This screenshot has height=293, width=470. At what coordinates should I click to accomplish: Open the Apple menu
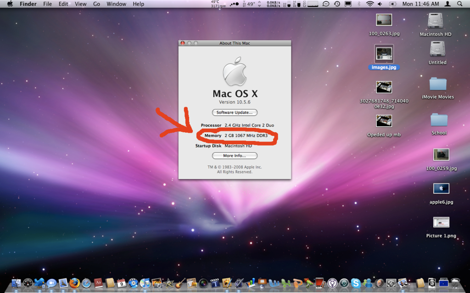pyautogui.click(x=10, y=4)
